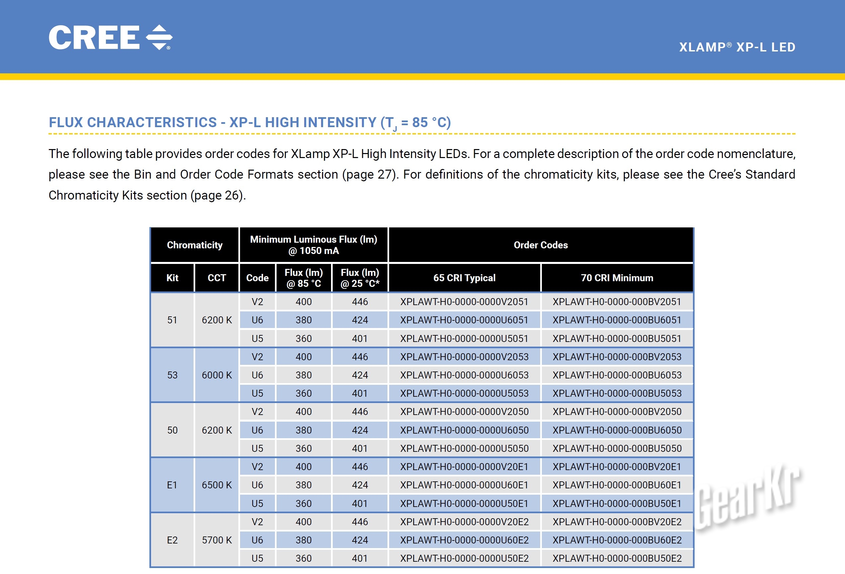This screenshot has width=845, height=574.
Task: Click order code XPLAWT-H0-0000-0000U5050
Action: [x=464, y=448]
